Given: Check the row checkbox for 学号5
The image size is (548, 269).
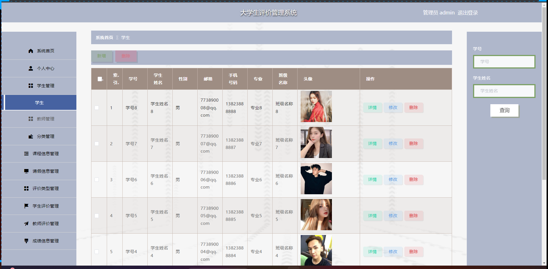Looking at the screenshot, I should click(x=97, y=216).
